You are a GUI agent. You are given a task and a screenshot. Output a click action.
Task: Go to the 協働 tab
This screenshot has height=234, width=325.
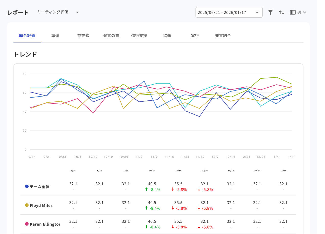pos(167,36)
